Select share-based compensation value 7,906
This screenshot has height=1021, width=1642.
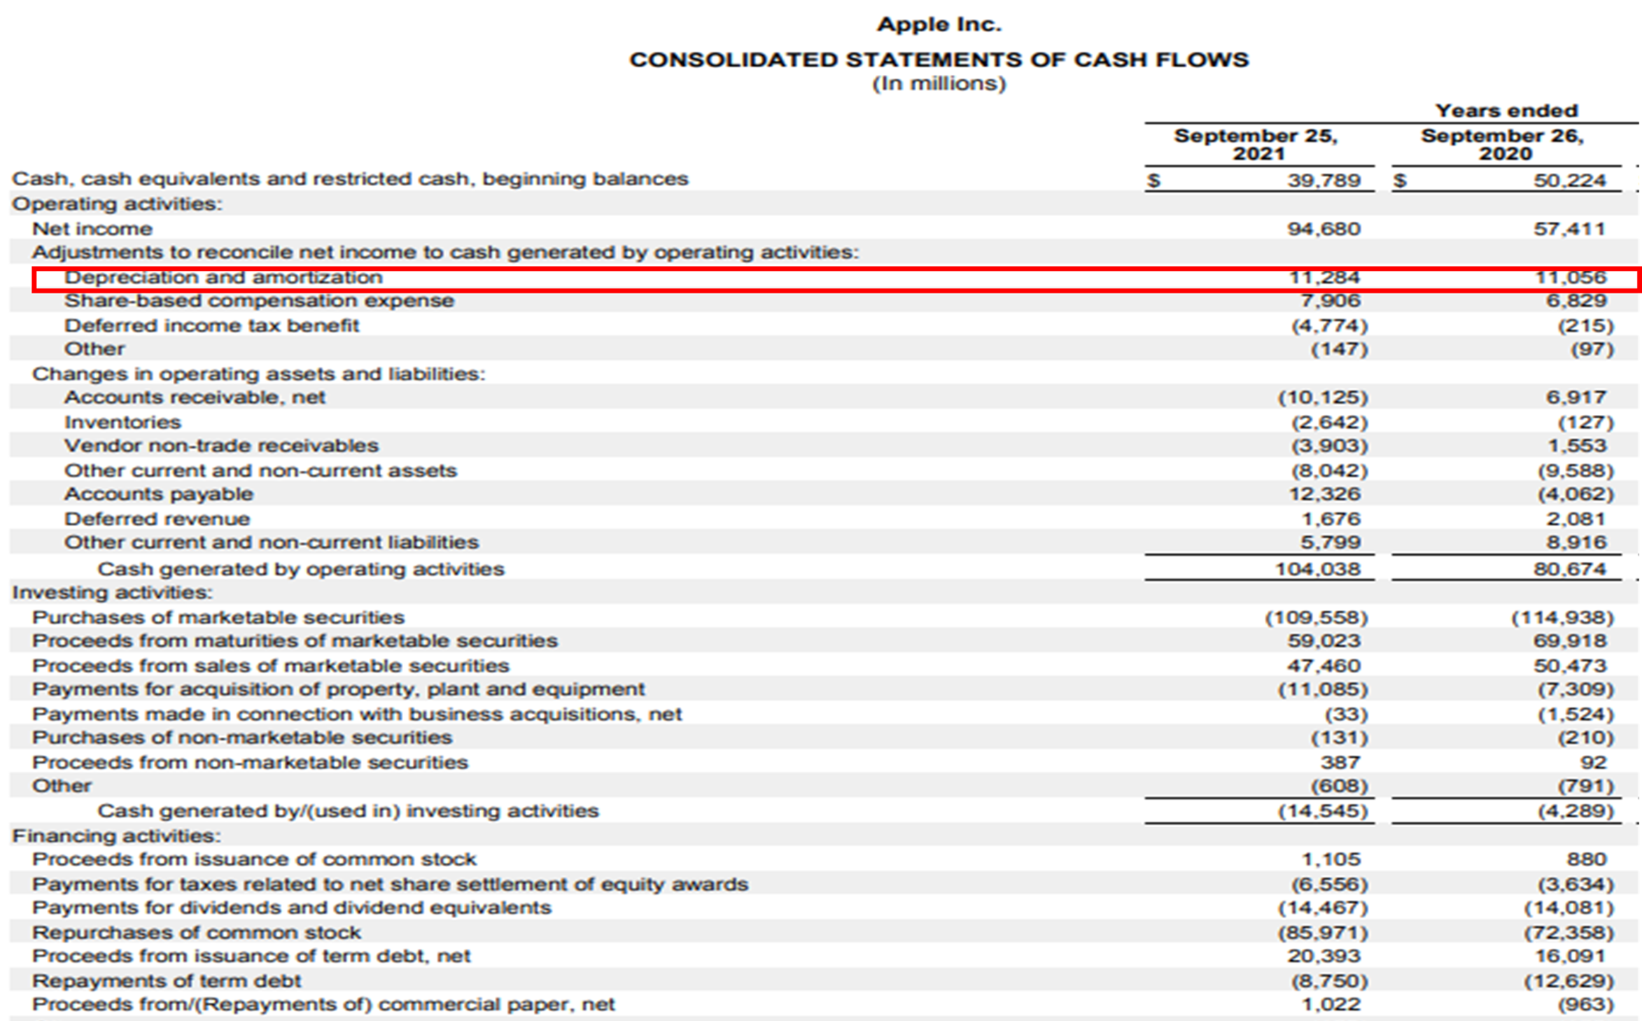tap(1331, 301)
